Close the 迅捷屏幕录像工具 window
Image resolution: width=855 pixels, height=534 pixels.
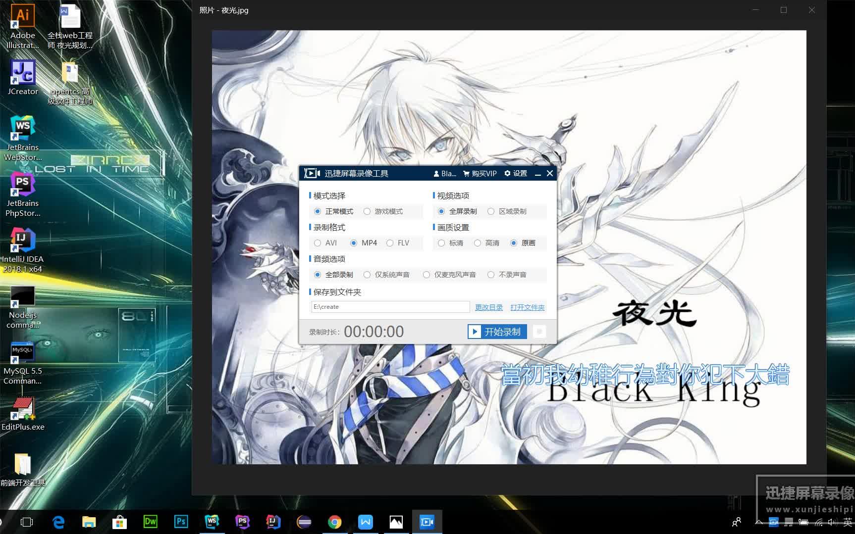coord(550,174)
